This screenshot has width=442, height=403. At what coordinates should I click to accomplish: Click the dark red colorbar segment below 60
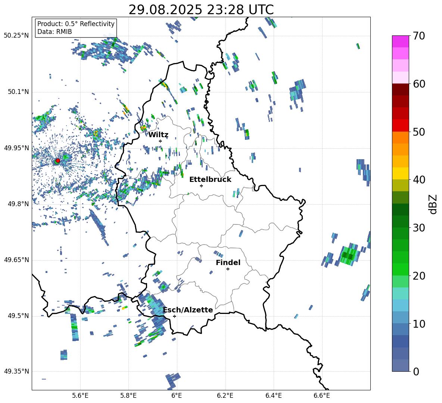pyautogui.click(x=400, y=89)
